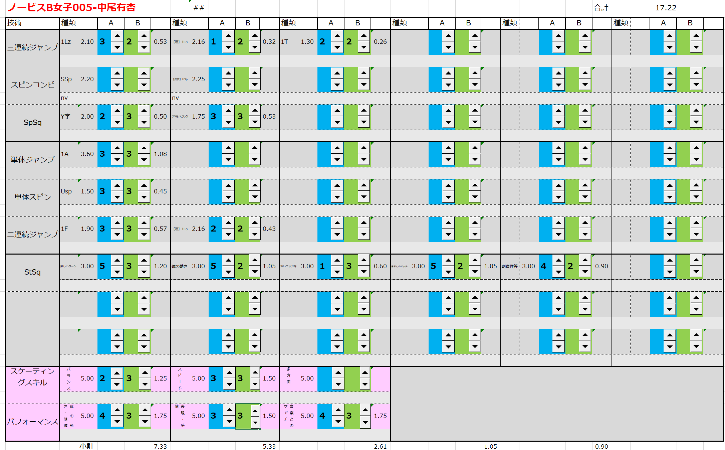Click up arrow on 1A judge A spinner
Image resolution: width=725 pixels, height=450 pixels.
tap(117, 148)
